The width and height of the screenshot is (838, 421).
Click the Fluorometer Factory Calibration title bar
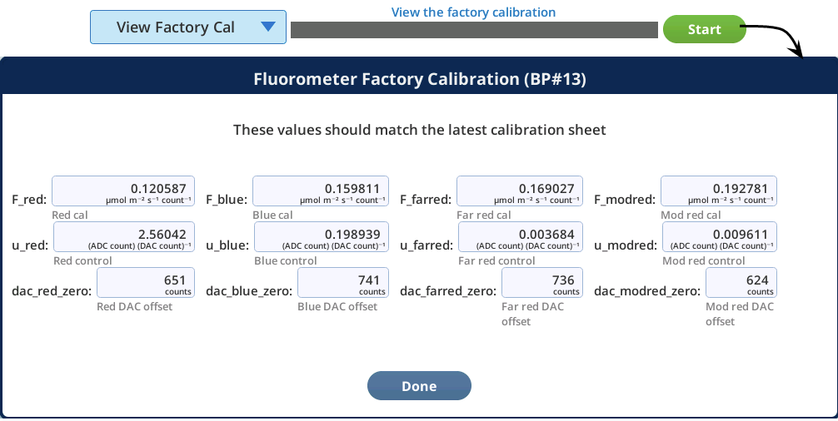pos(419,79)
